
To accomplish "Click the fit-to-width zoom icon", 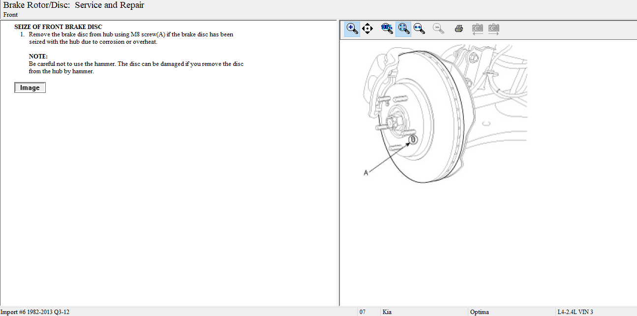I will [x=420, y=29].
